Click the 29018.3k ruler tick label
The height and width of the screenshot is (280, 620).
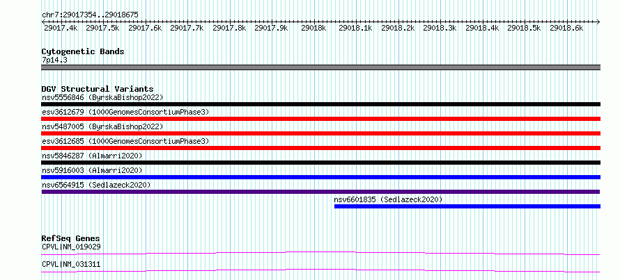pyautogui.click(x=440, y=28)
